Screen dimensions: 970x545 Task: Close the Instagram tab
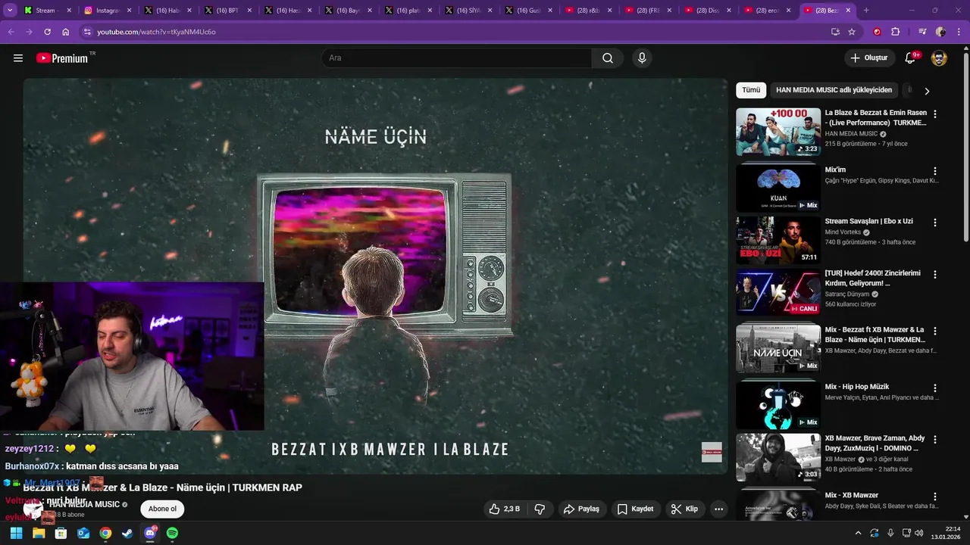click(x=128, y=11)
